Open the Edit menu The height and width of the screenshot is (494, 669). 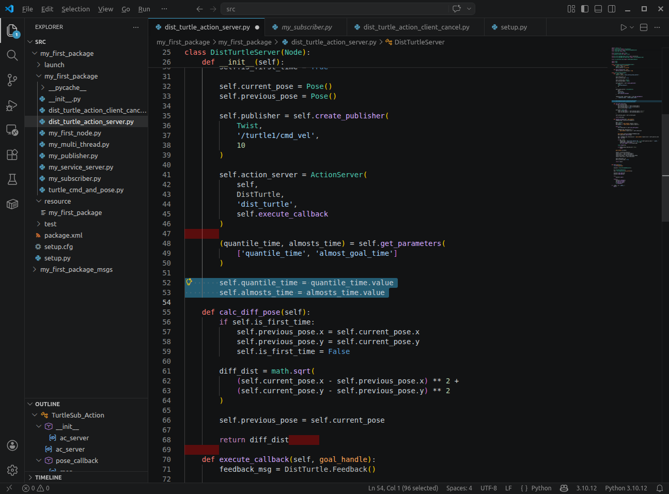click(x=47, y=9)
